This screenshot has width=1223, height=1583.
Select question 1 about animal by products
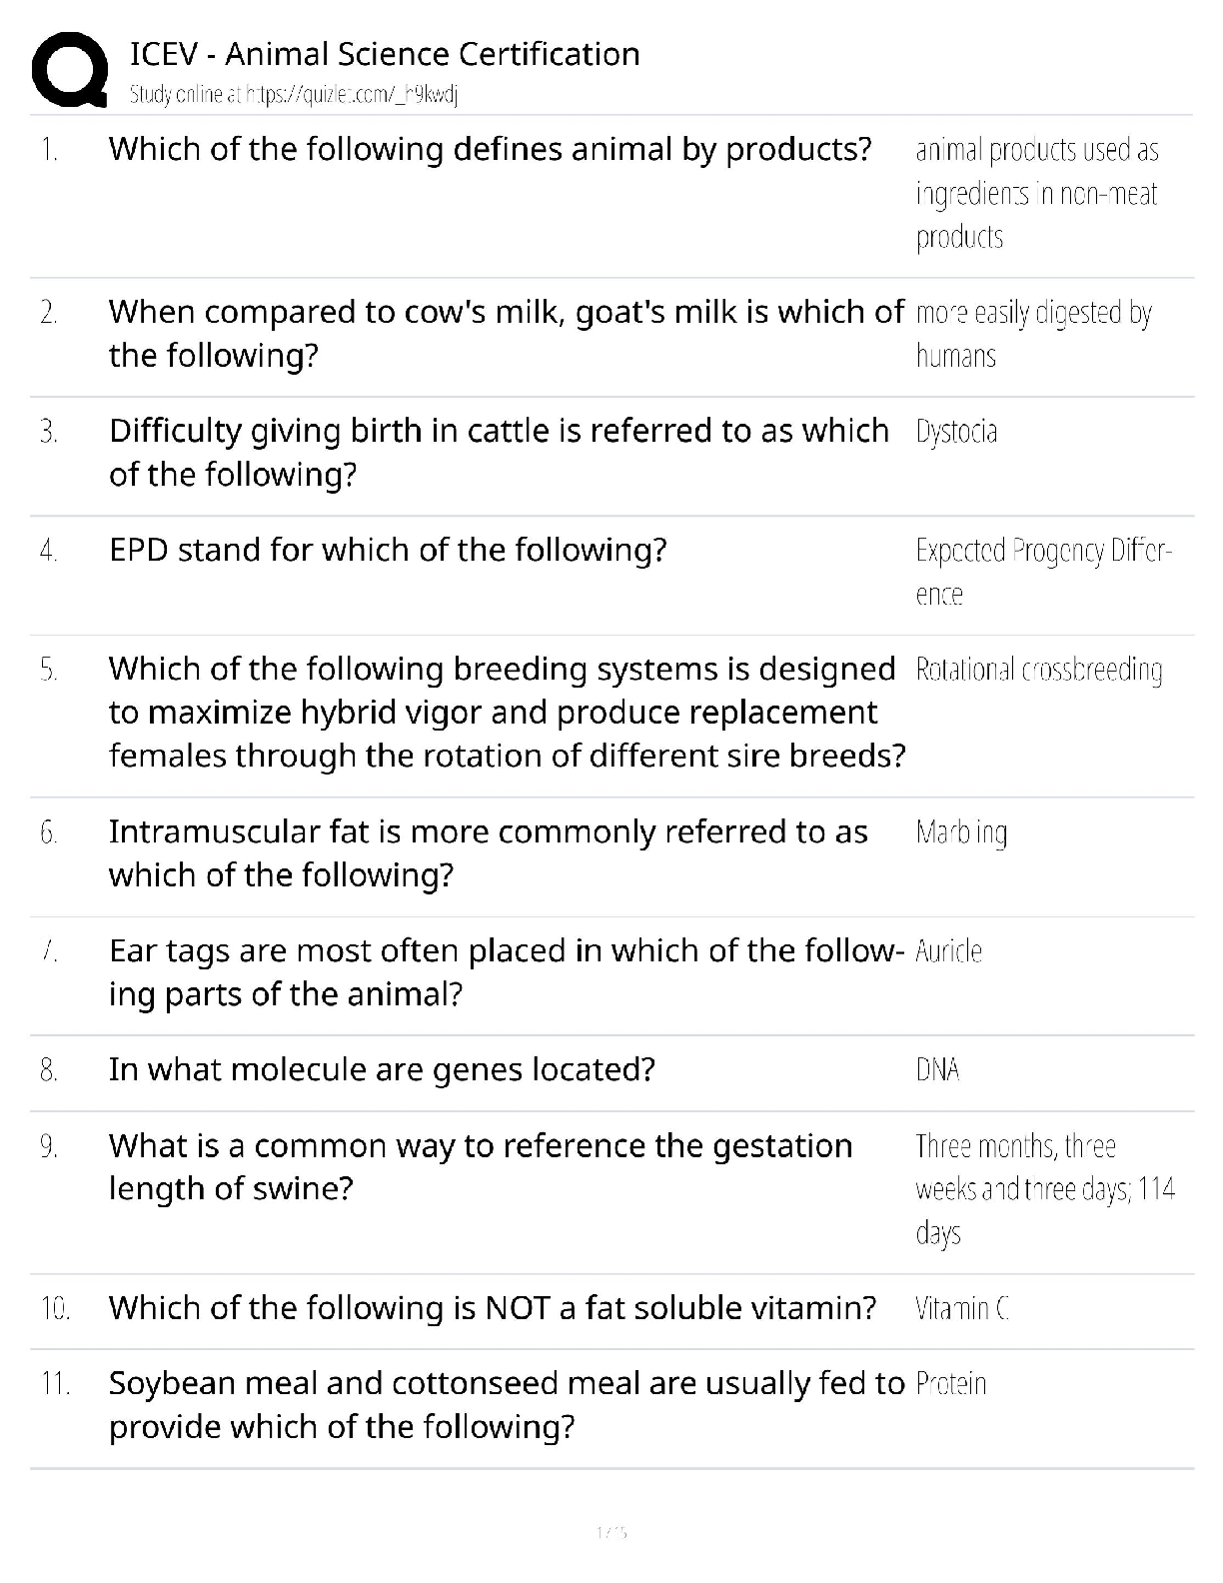tap(490, 149)
